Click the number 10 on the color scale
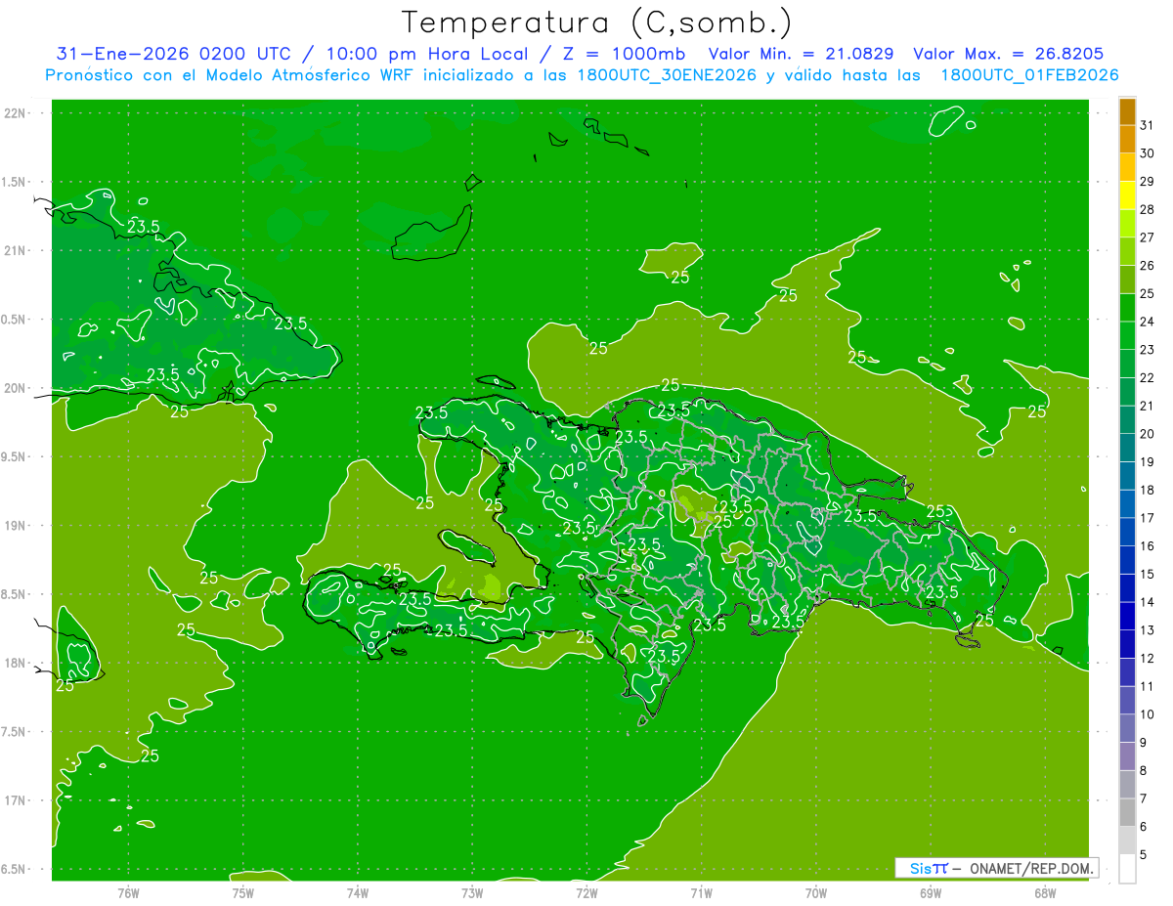Image resolution: width=1173 pixels, height=906 pixels. coord(1148,714)
